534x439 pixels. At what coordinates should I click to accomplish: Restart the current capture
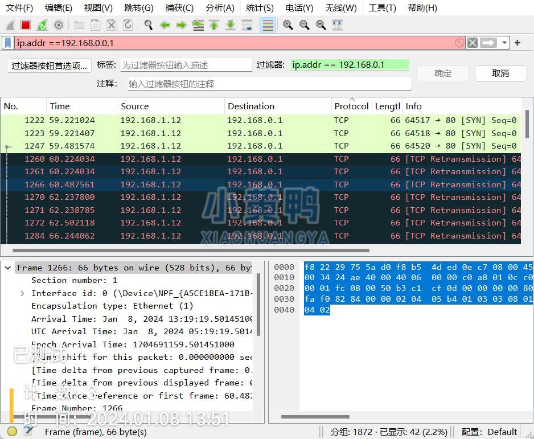(x=42, y=25)
